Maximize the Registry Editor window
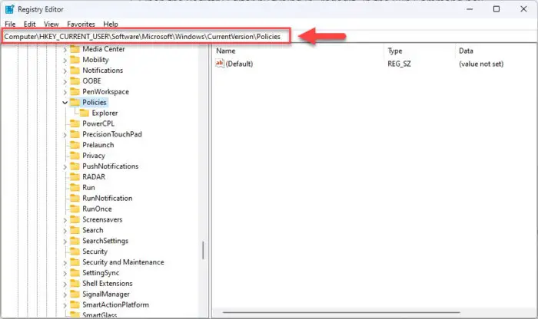The height and width of the screenshot is (319, 538). click(496, 9)
